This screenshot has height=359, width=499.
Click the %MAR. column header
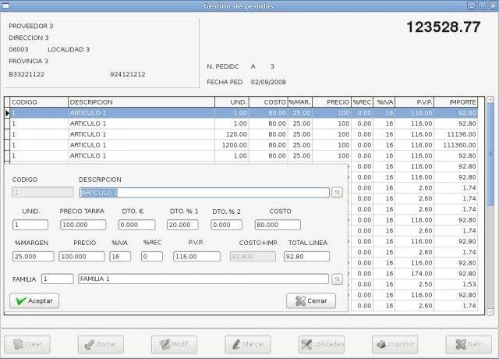click(300, 102)
